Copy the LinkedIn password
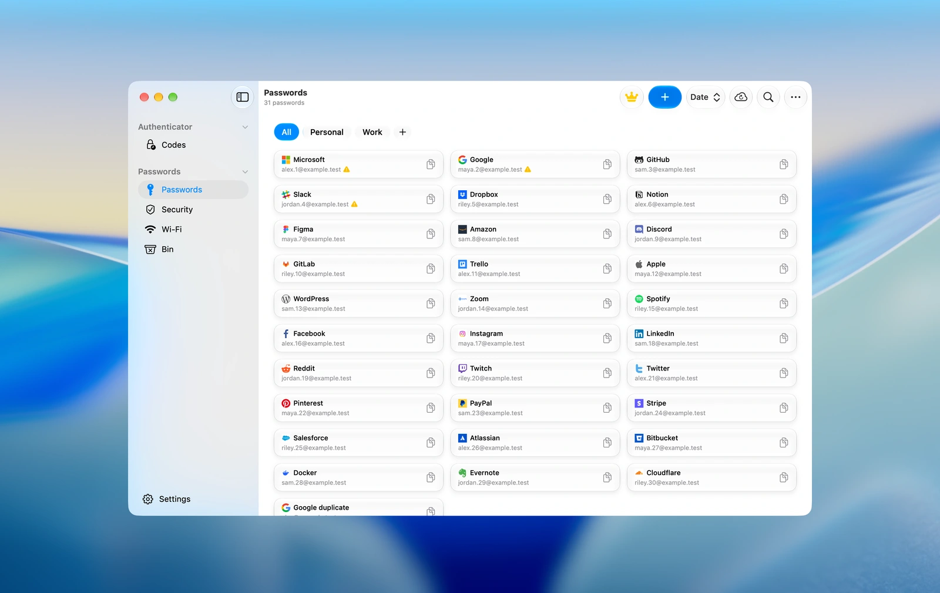Viewport: 940px width, 593px height. tap(784, 338)
